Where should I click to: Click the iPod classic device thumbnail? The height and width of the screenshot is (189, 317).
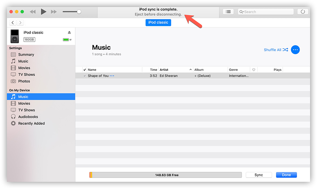[x=15, y=36]
